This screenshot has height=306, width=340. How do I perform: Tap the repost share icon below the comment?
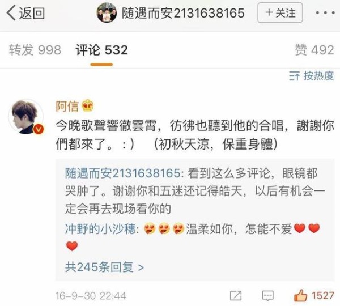click(x=236, y=296)
